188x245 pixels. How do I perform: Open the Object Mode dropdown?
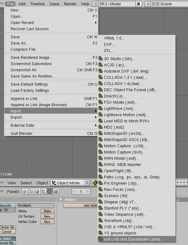pyautogui.click(x=70, y=183)
